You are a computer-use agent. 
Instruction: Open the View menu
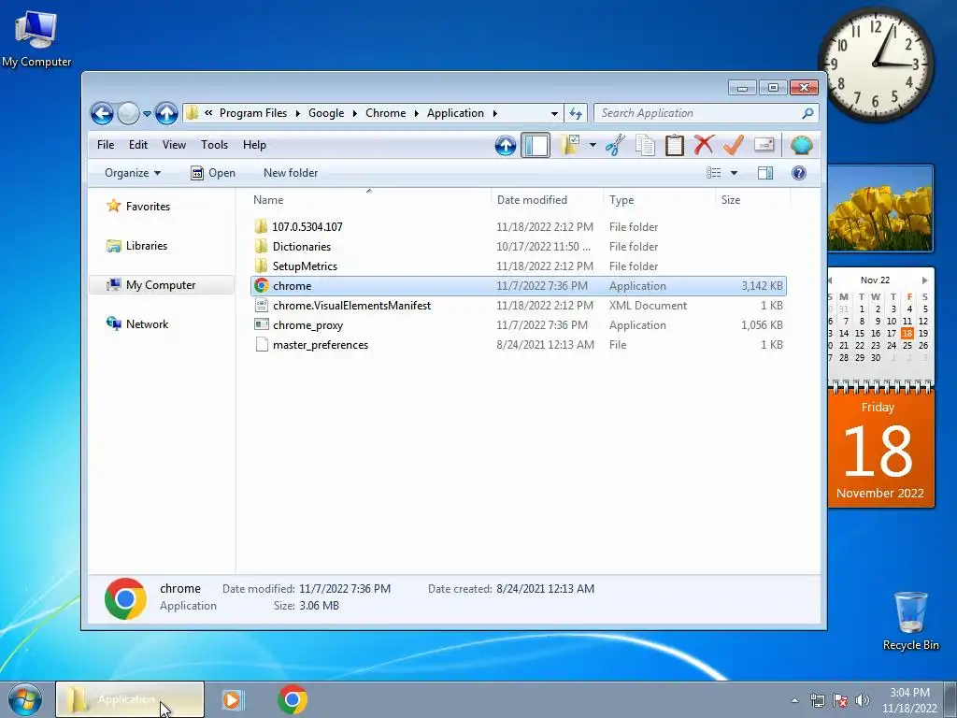tap(174, 145)
